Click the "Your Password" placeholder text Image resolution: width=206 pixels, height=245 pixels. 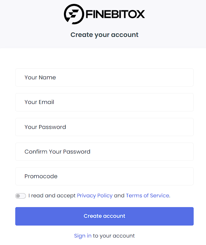45,127
